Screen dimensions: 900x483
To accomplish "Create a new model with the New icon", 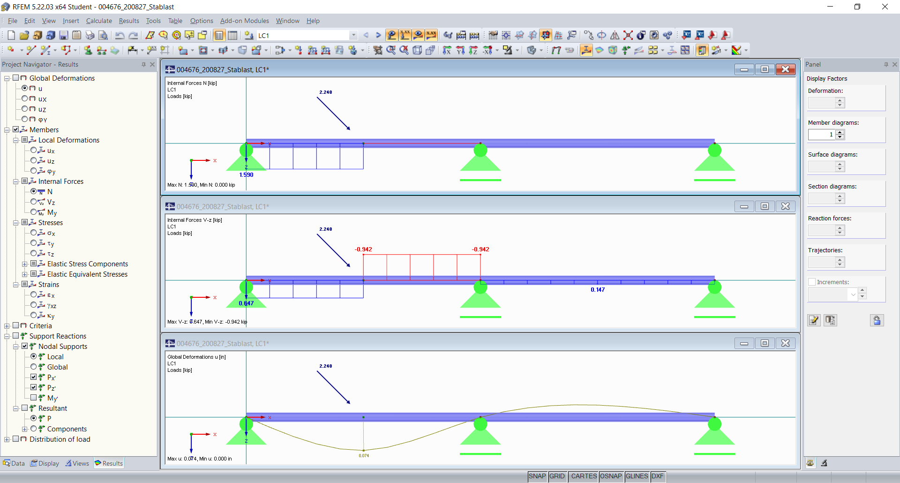I will click(x=11, y=35).
